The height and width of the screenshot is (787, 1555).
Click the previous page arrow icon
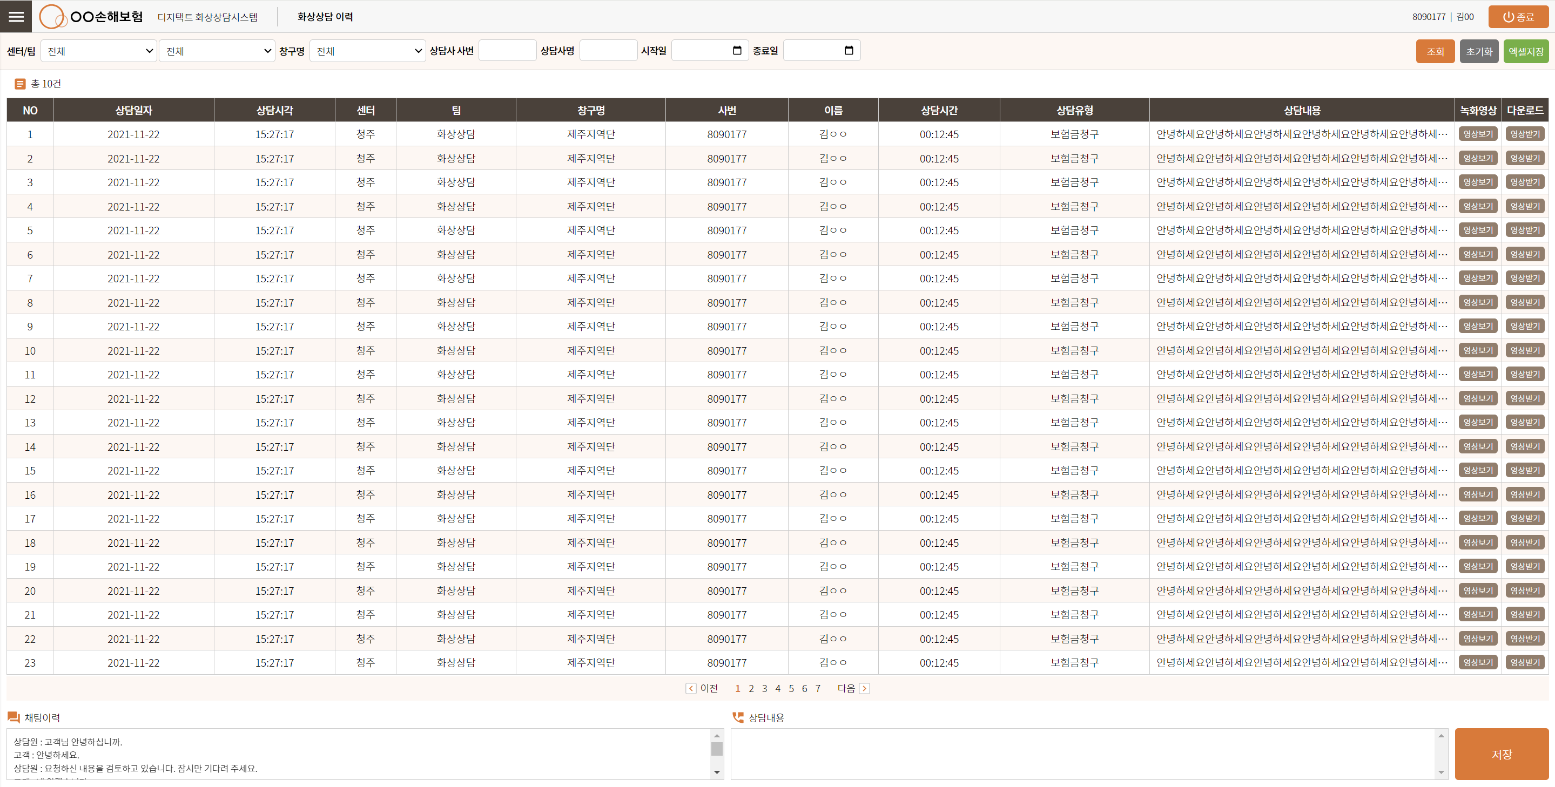point(691,688)
